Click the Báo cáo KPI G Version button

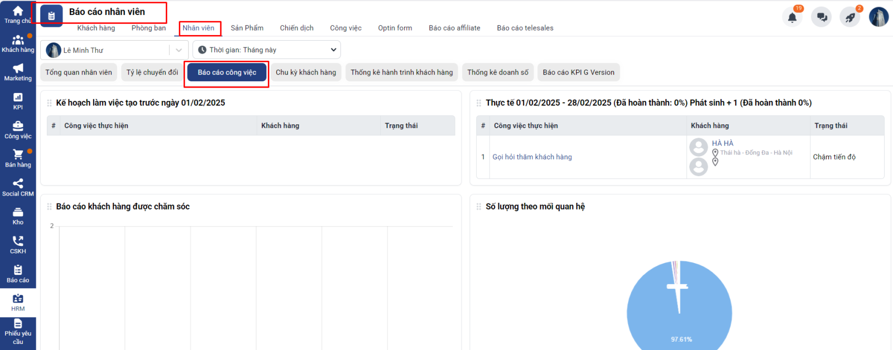(x=578, y=72)
